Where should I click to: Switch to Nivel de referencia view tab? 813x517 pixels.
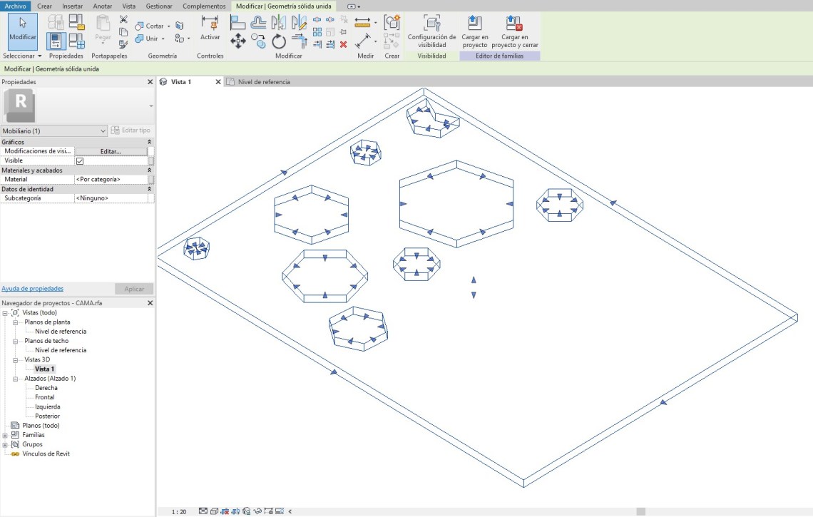click(x=263, y=82)
